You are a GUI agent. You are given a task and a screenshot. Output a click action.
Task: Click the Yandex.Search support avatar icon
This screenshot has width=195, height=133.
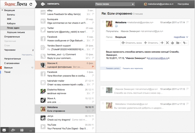click(x=43, y=47)
